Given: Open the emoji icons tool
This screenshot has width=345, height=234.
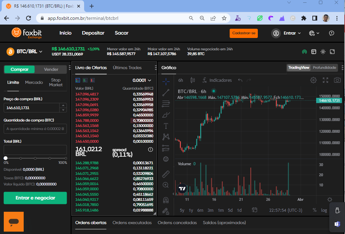Looking at the screenshot, I should point(166,159).
